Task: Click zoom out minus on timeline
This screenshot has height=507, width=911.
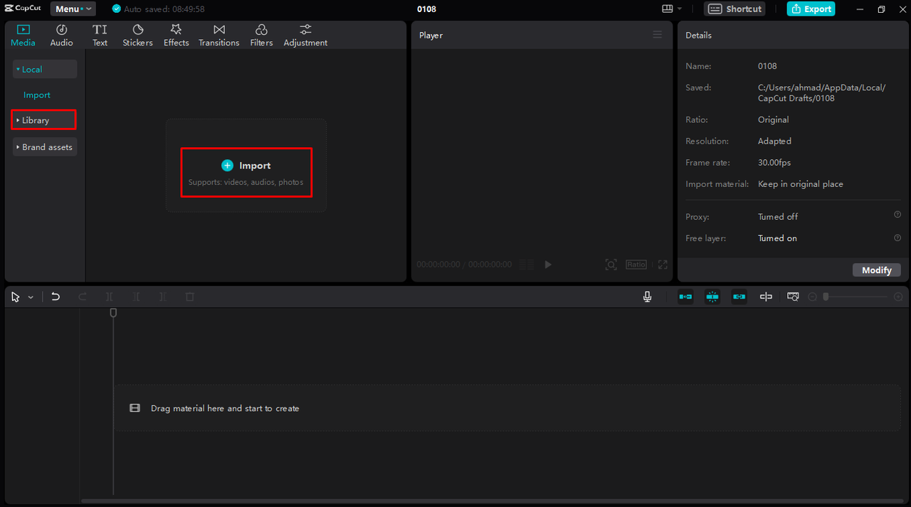Action: (x=813, y=297)
